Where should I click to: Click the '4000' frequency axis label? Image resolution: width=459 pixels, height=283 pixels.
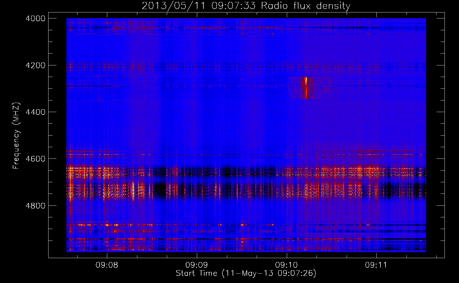(x=35, y=18)
